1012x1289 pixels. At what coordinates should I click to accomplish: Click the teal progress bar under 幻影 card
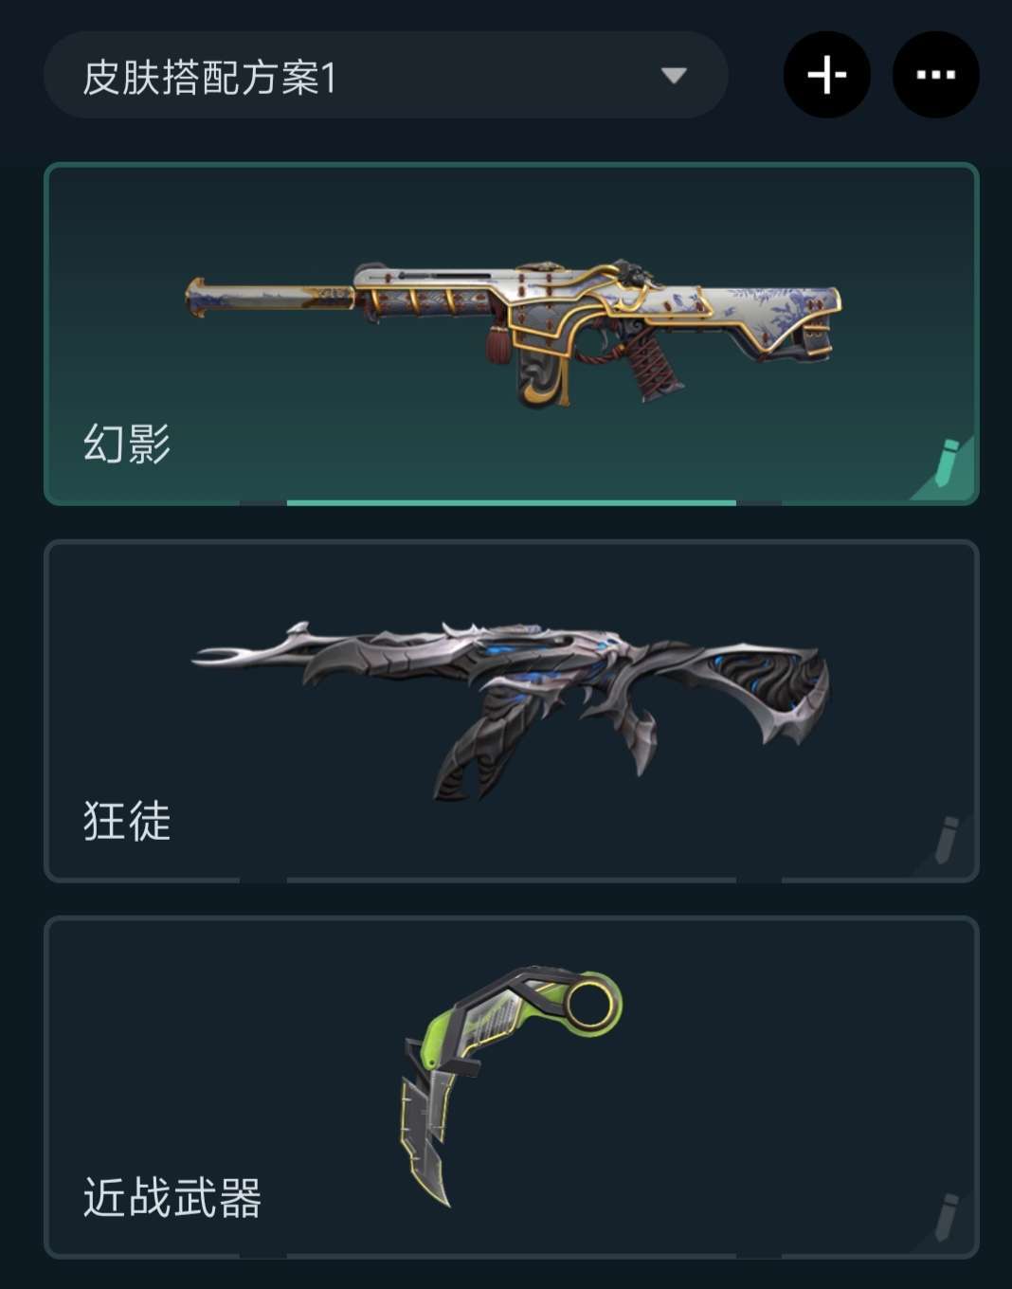[x=511, y=502]
